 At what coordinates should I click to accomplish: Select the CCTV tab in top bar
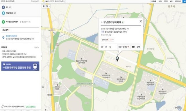coord(160,1)
